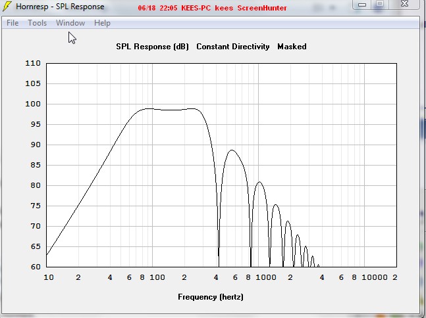Minimize the Hornresp window

(362, 4)
